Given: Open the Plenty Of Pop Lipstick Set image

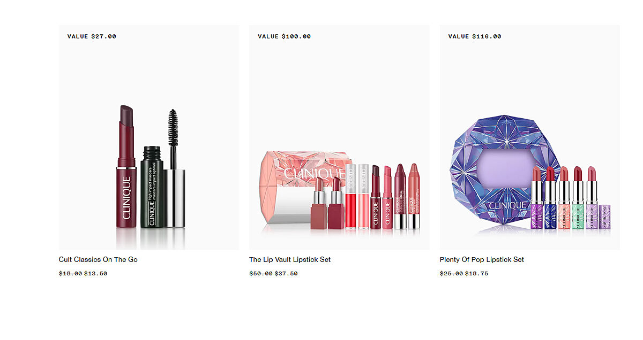Looking at the screenshot, I should click(x=530, y=137).
